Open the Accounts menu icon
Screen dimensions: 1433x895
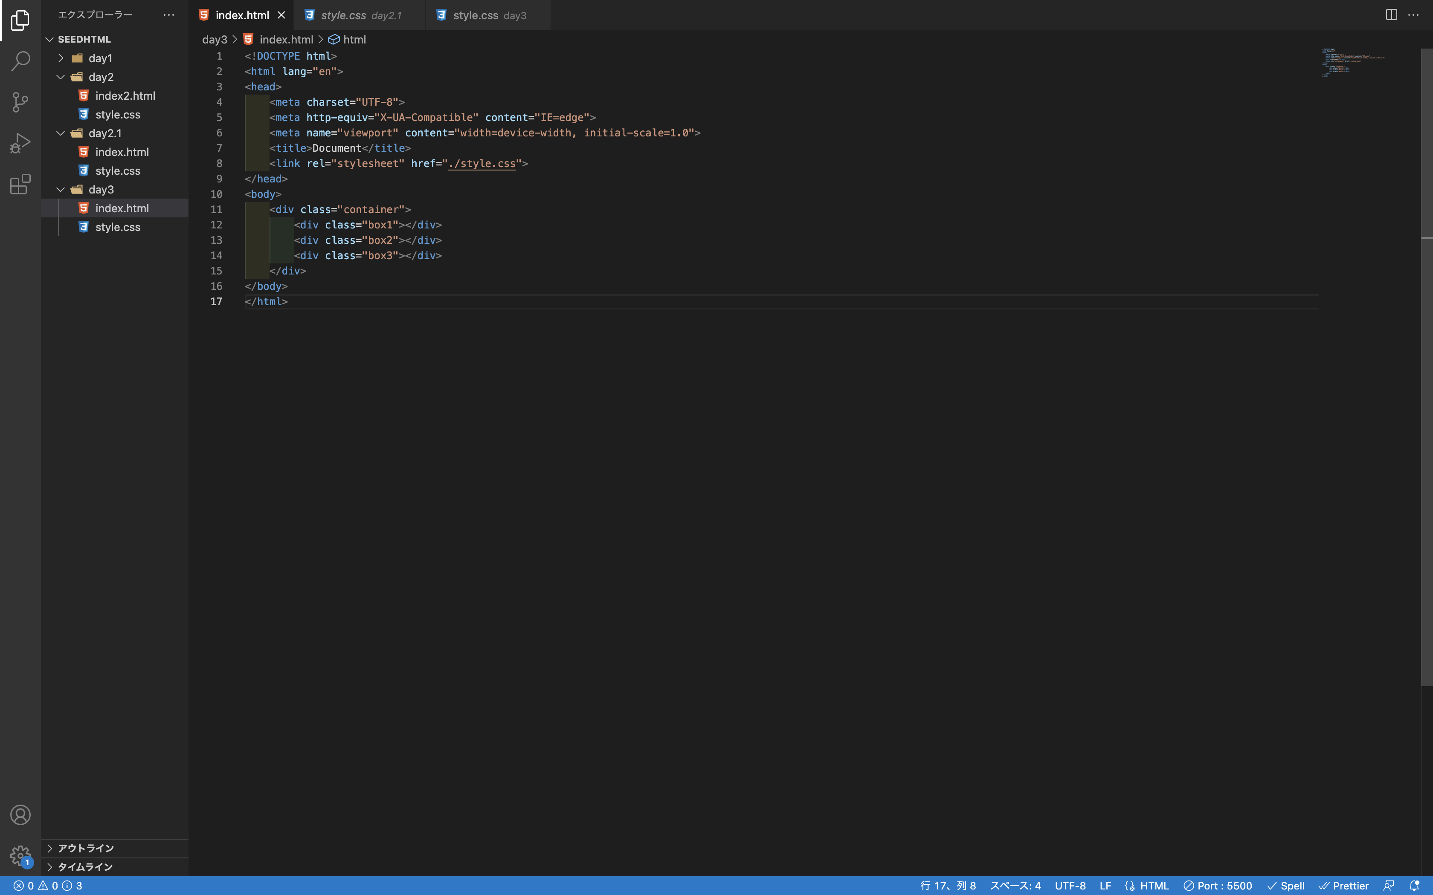pyautogui.click(x=20, y=815)
